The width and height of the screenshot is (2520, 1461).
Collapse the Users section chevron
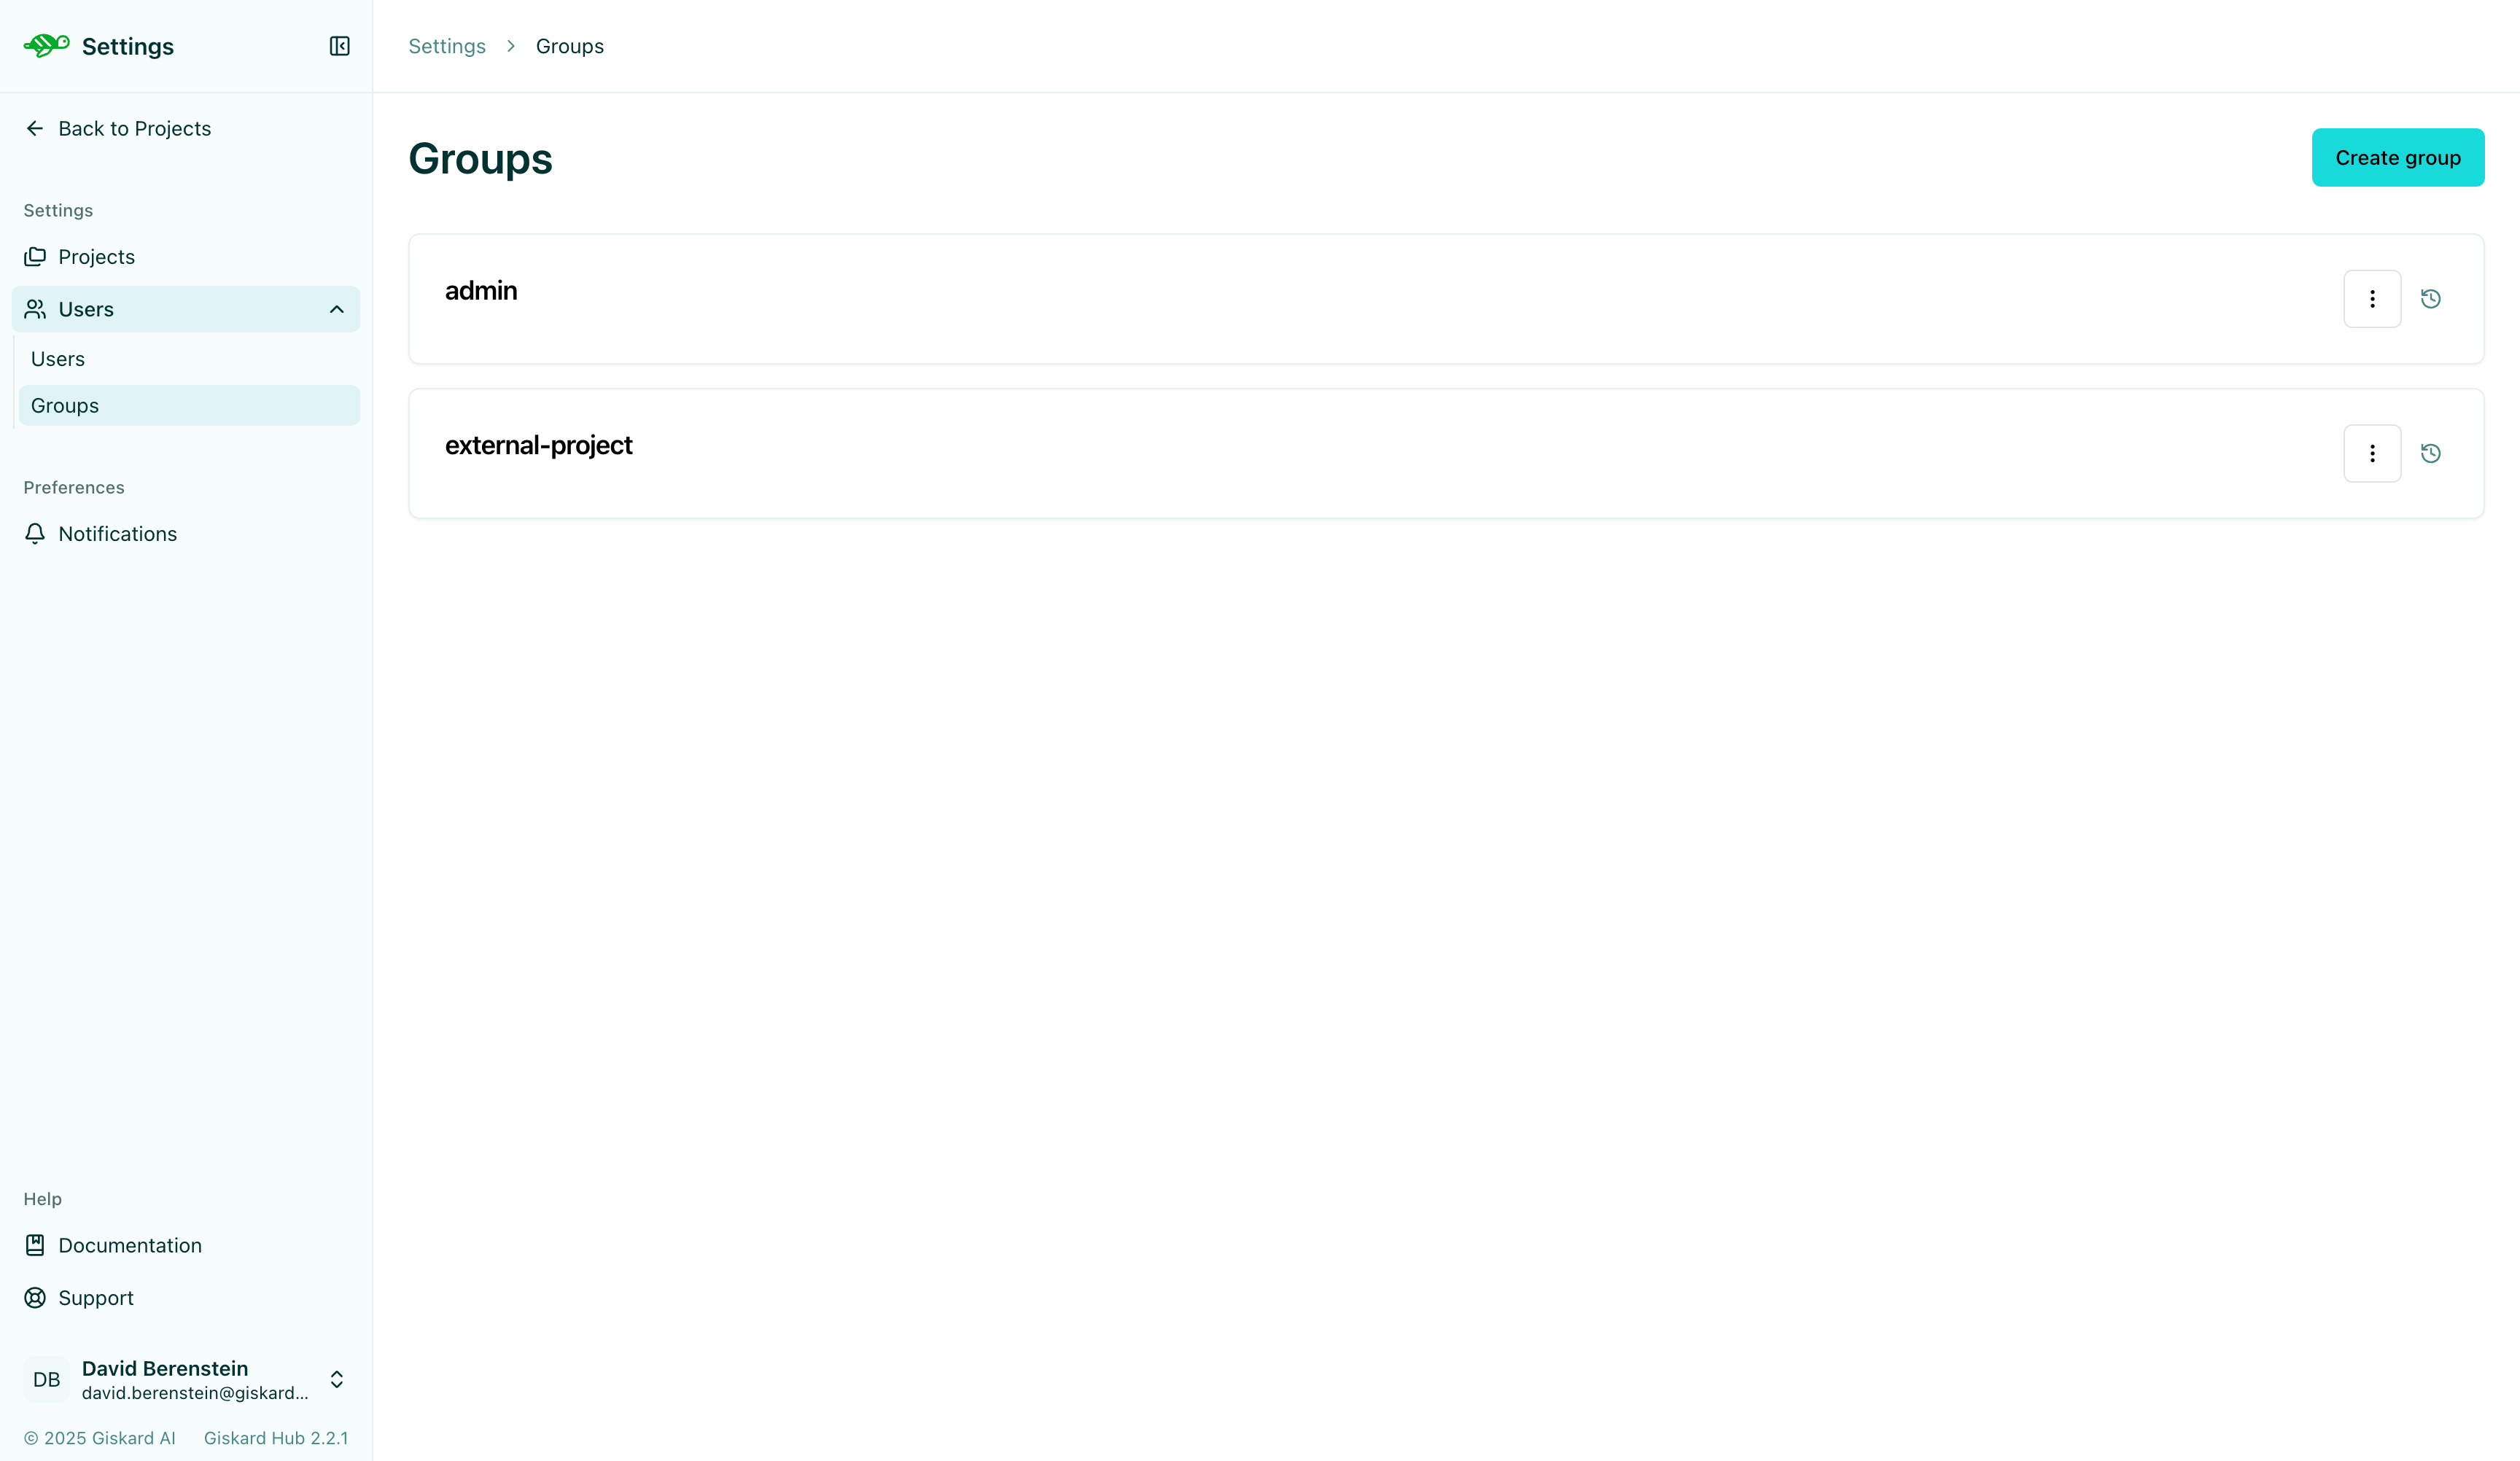tap(337, 309)
